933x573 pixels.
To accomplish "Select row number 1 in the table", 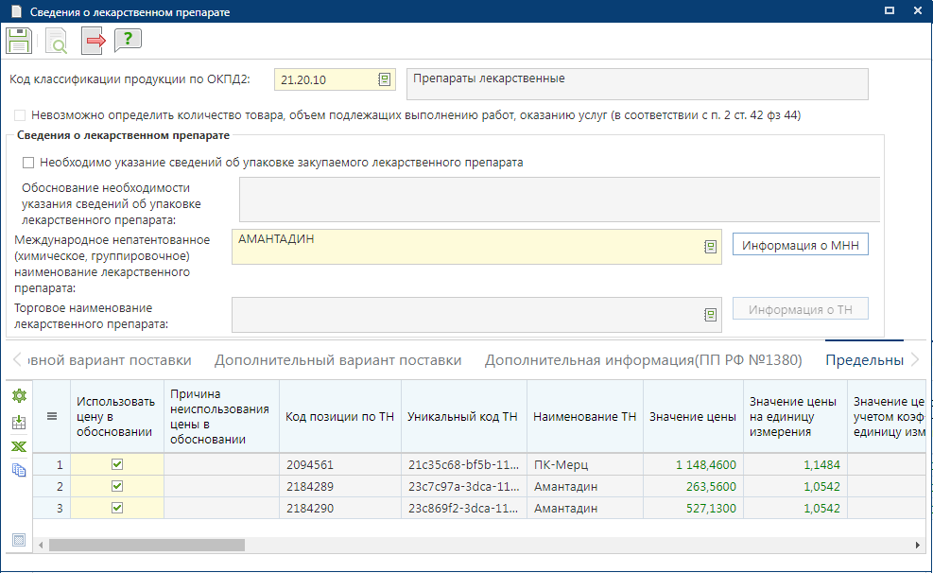I will [52, 464].
